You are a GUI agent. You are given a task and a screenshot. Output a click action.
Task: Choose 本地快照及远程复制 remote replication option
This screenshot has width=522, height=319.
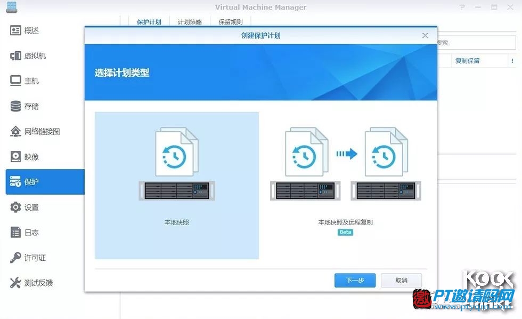click(x=345, y=185)
